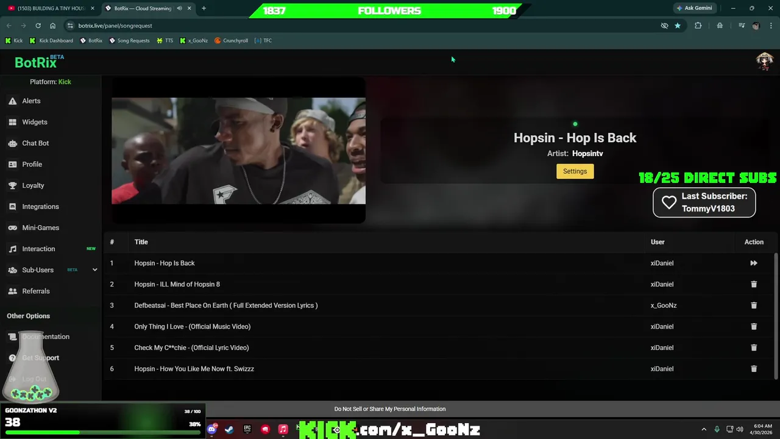Screen dimensions: 780x439
Task: Click the BotRix BETA logo
Action: 39,62
